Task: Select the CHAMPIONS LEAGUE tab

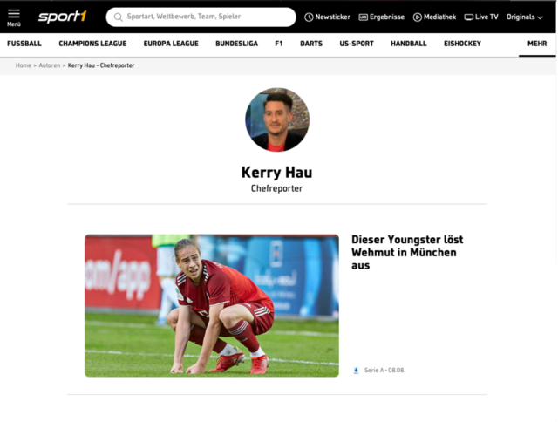Action: coord(92,44)
